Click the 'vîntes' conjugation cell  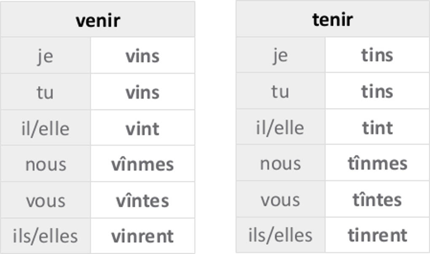pos(142,200)
